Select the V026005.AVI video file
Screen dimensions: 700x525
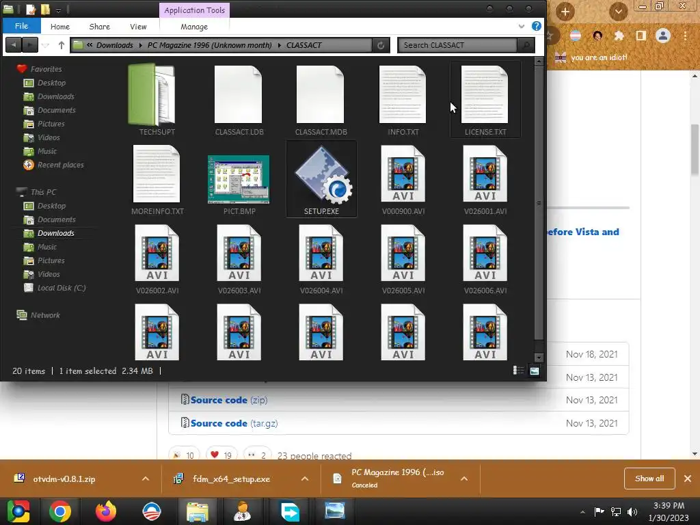point(403,258)
